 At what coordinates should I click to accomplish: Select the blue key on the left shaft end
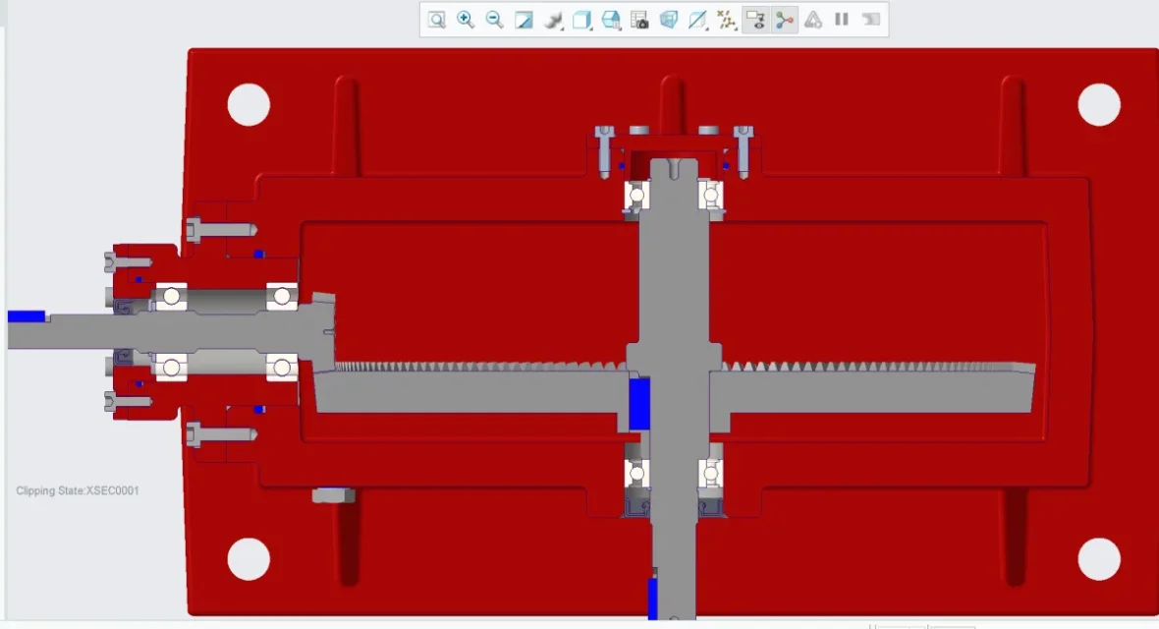pos(27,316)
